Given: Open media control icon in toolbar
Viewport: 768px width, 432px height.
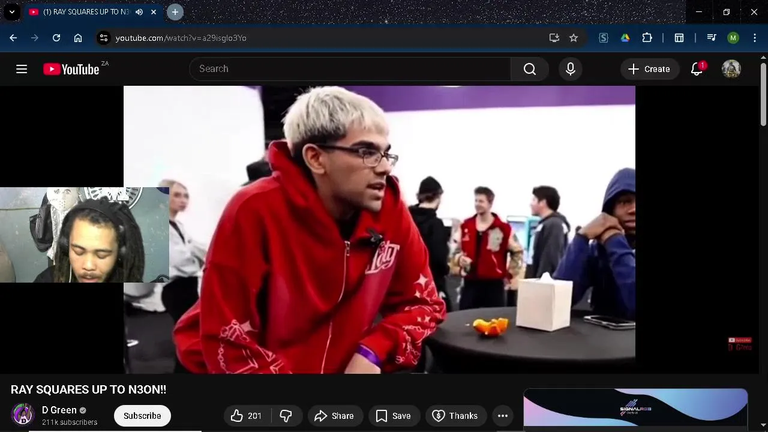Looking at the screenshot, I should [712, 38].
